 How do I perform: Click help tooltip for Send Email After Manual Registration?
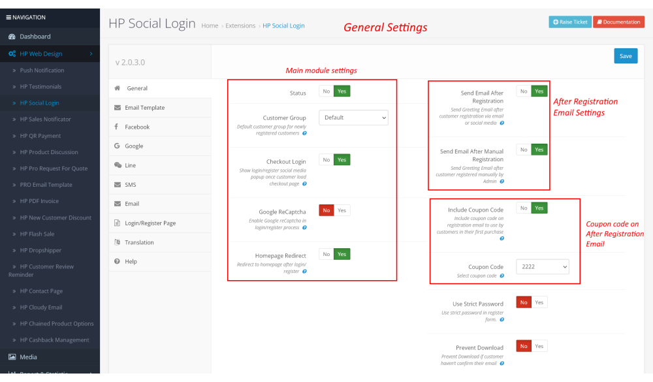point(502,182)
